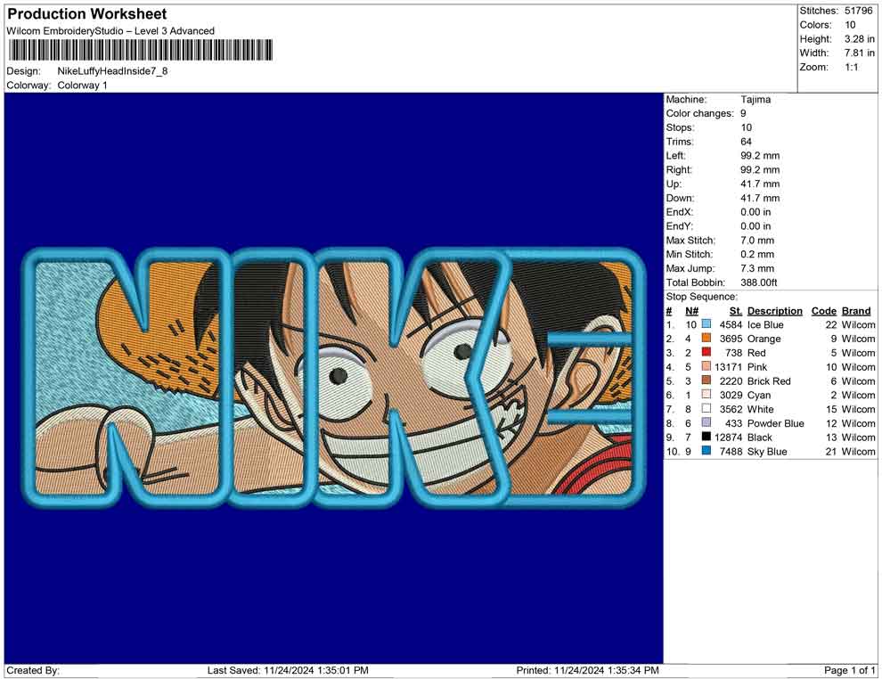Click the 'Brand' column header

pyautogui.click(x=856, y=311)
